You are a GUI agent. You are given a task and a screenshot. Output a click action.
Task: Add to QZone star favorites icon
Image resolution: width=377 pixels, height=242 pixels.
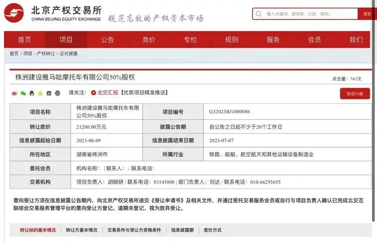click(40, 93)
